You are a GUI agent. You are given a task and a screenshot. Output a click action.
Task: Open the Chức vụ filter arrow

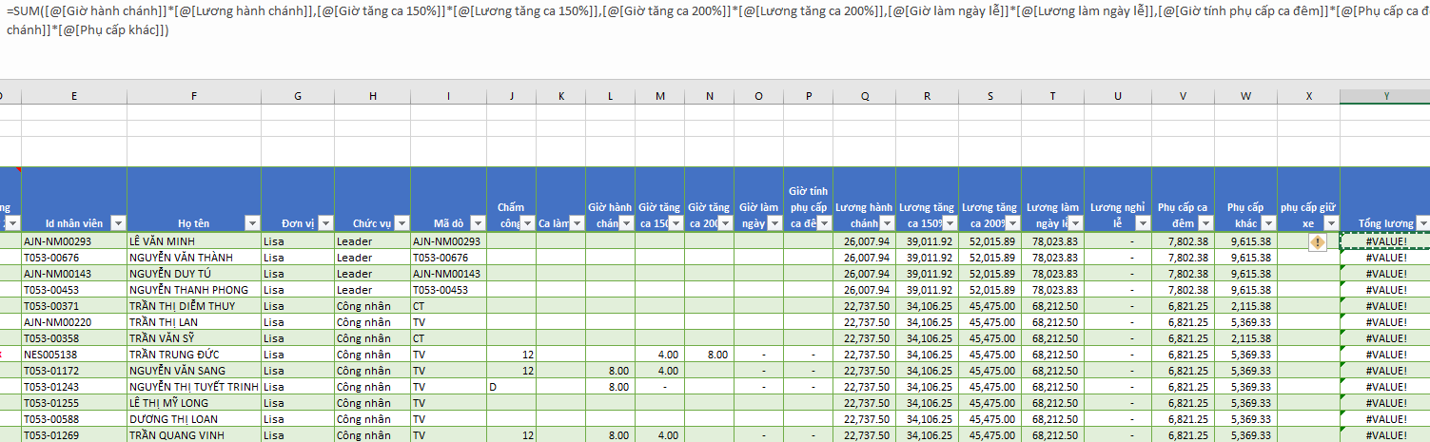(x=401, y=223)
